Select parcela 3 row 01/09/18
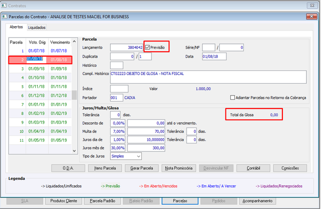322x209 pixels. 40,69
